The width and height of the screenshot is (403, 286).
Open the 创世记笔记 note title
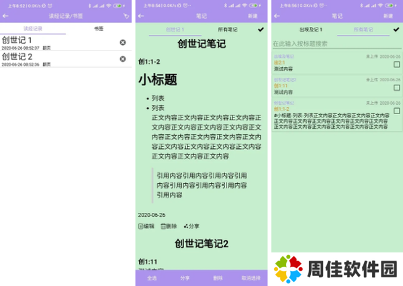pos(201,44)
